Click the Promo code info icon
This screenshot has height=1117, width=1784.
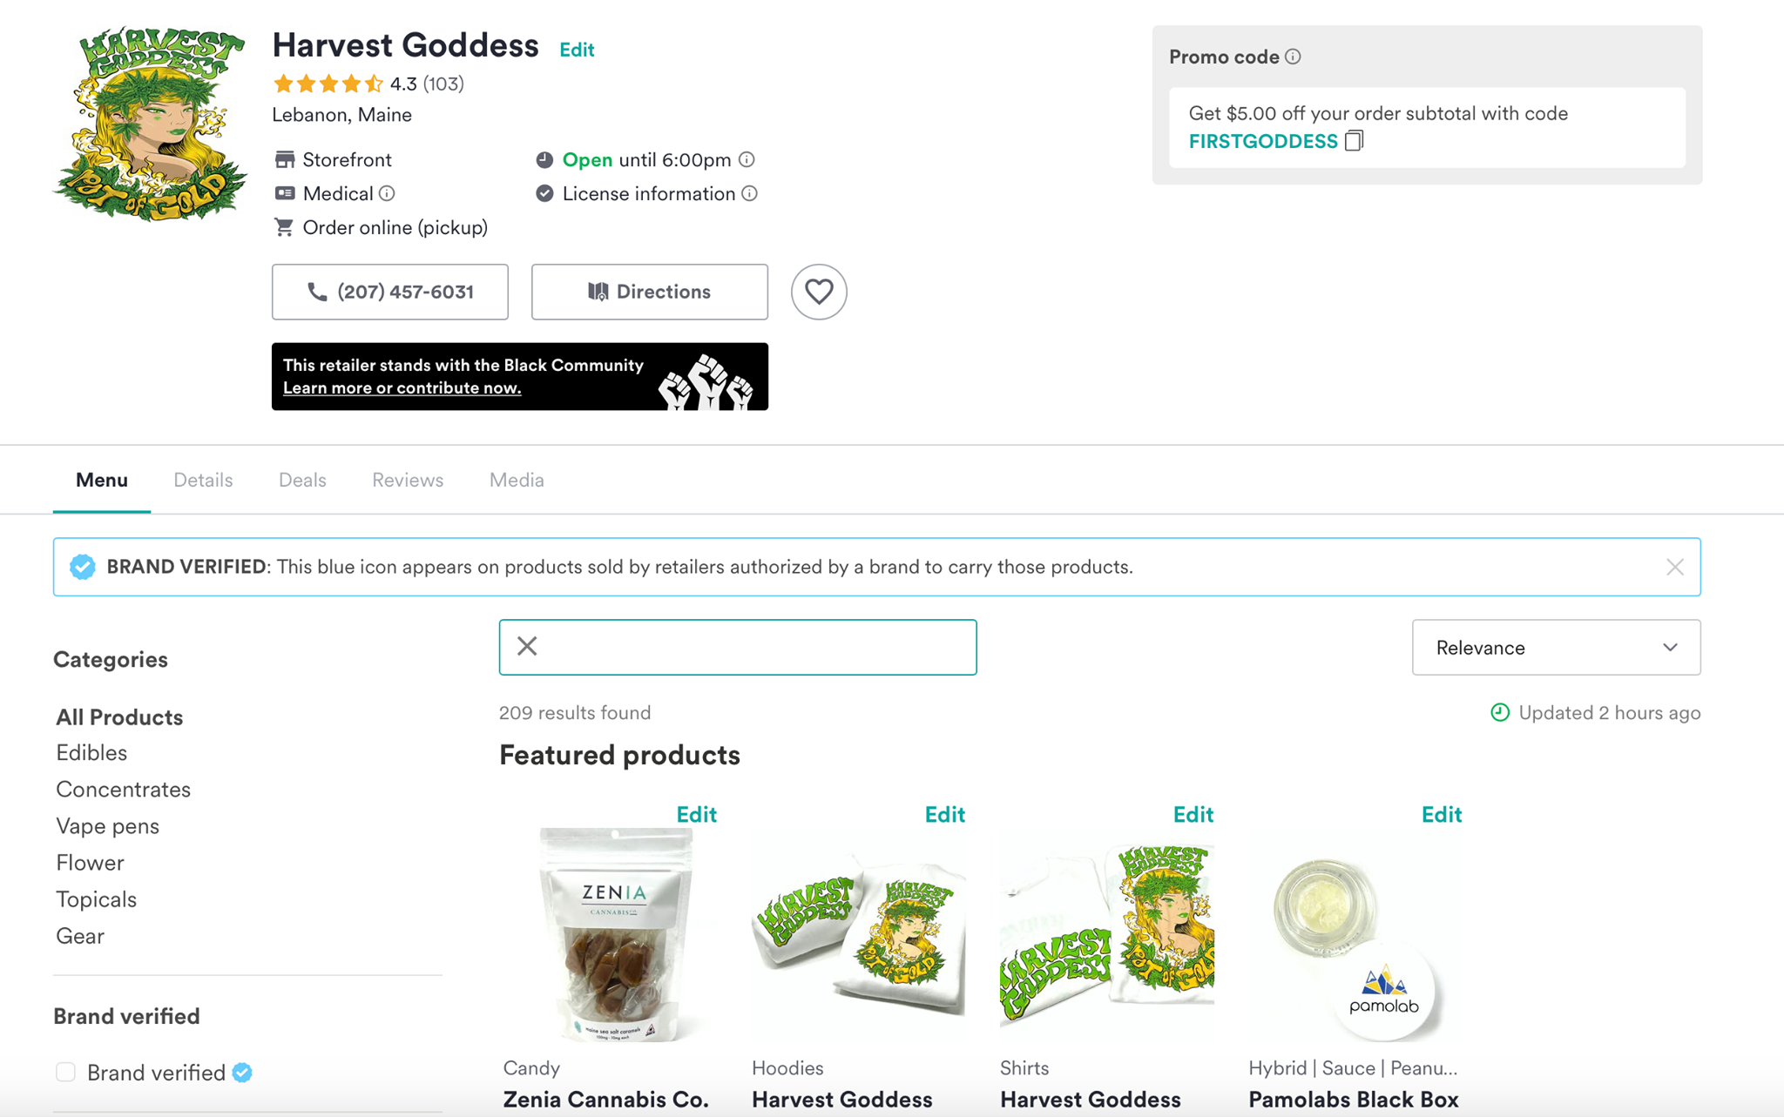point(1293,57)
